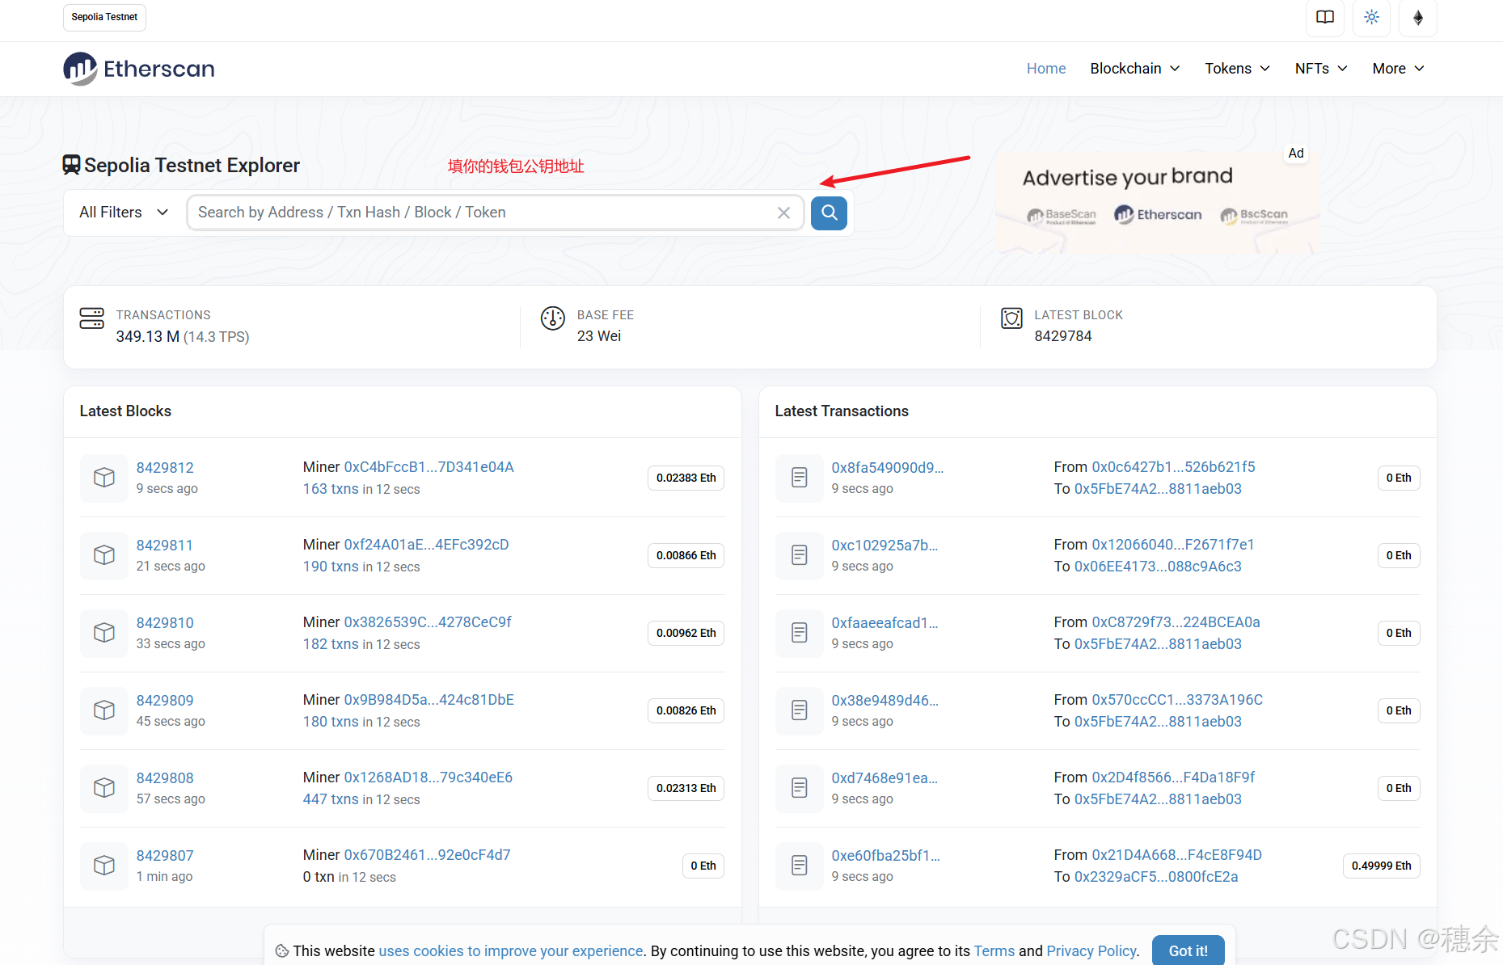Click document icon for txn 0x8fa549090d9
1503x965 pixels.
[x=800, y=478]
